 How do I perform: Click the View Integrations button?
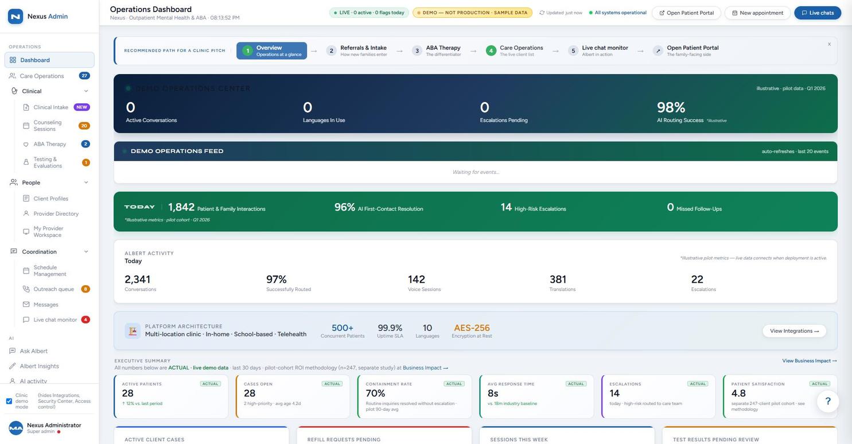click(x=794, y=331)
